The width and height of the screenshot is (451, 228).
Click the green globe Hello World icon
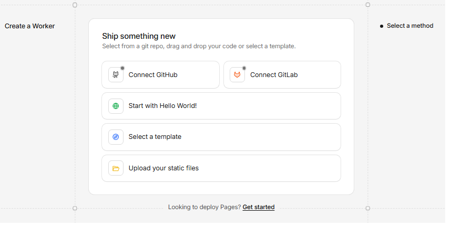point(116,106)
